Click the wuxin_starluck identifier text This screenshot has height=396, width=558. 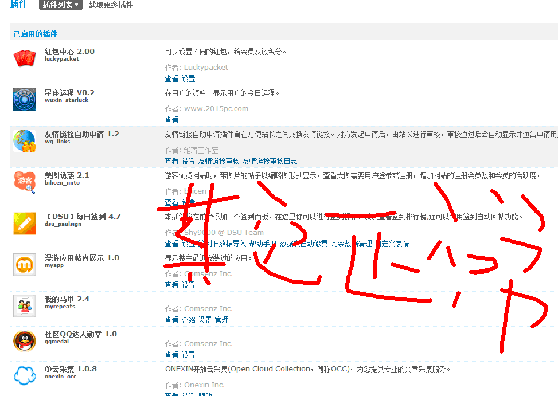67,100
